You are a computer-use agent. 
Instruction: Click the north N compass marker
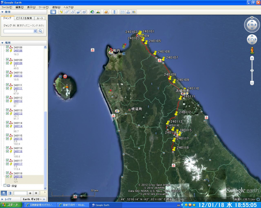pyautogui.click(x=252, y=17)
